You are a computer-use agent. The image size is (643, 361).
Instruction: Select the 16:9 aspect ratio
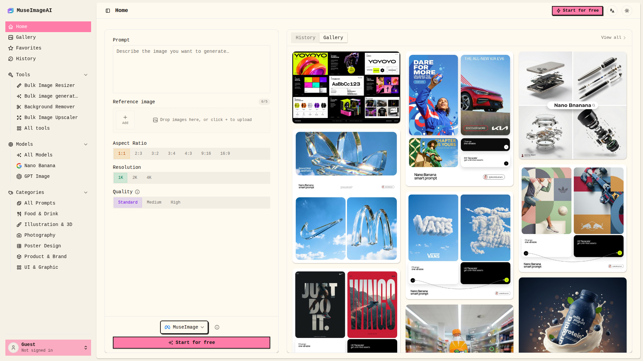click(225, 154)
